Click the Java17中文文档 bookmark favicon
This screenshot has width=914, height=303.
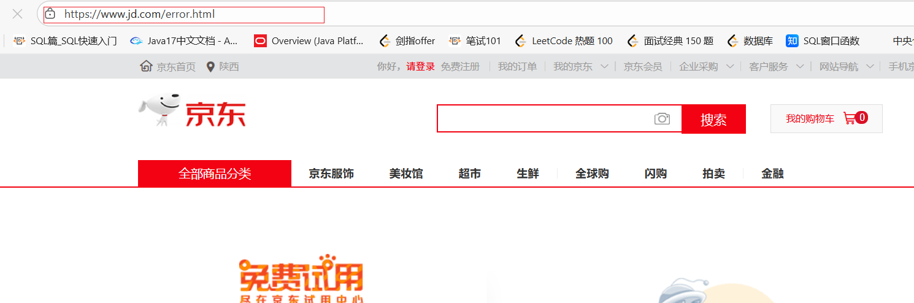click(136, 41)
